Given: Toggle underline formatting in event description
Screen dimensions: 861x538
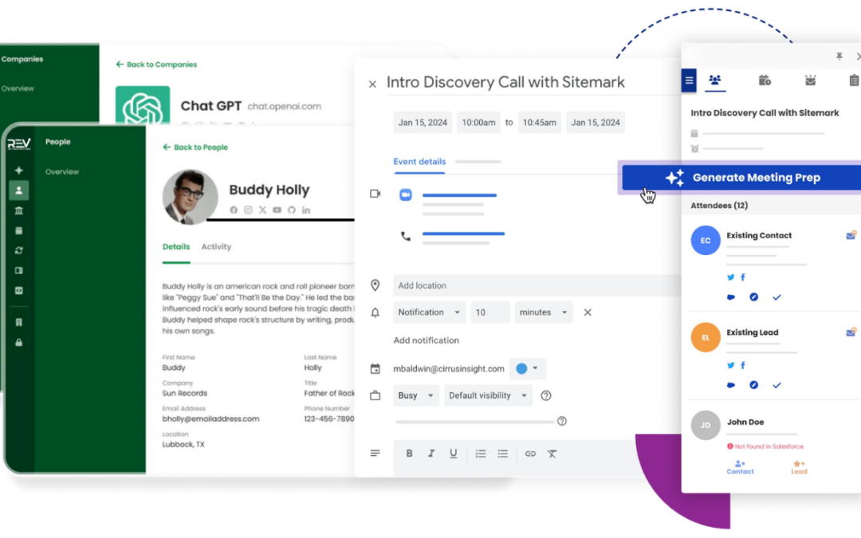Looking at the screenshot, I should pyautogui.click(x=453, y=454).
